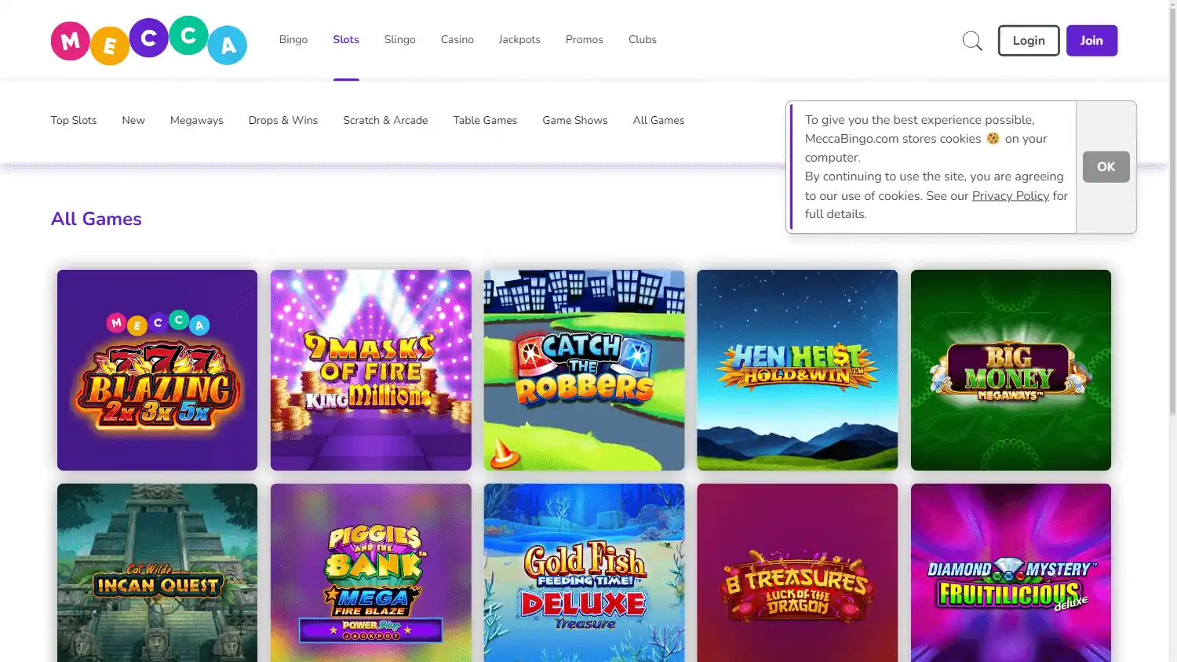Click the purple Join button
The image size is (1177, 662).
pyautogui.click(x=1091, y=41)
